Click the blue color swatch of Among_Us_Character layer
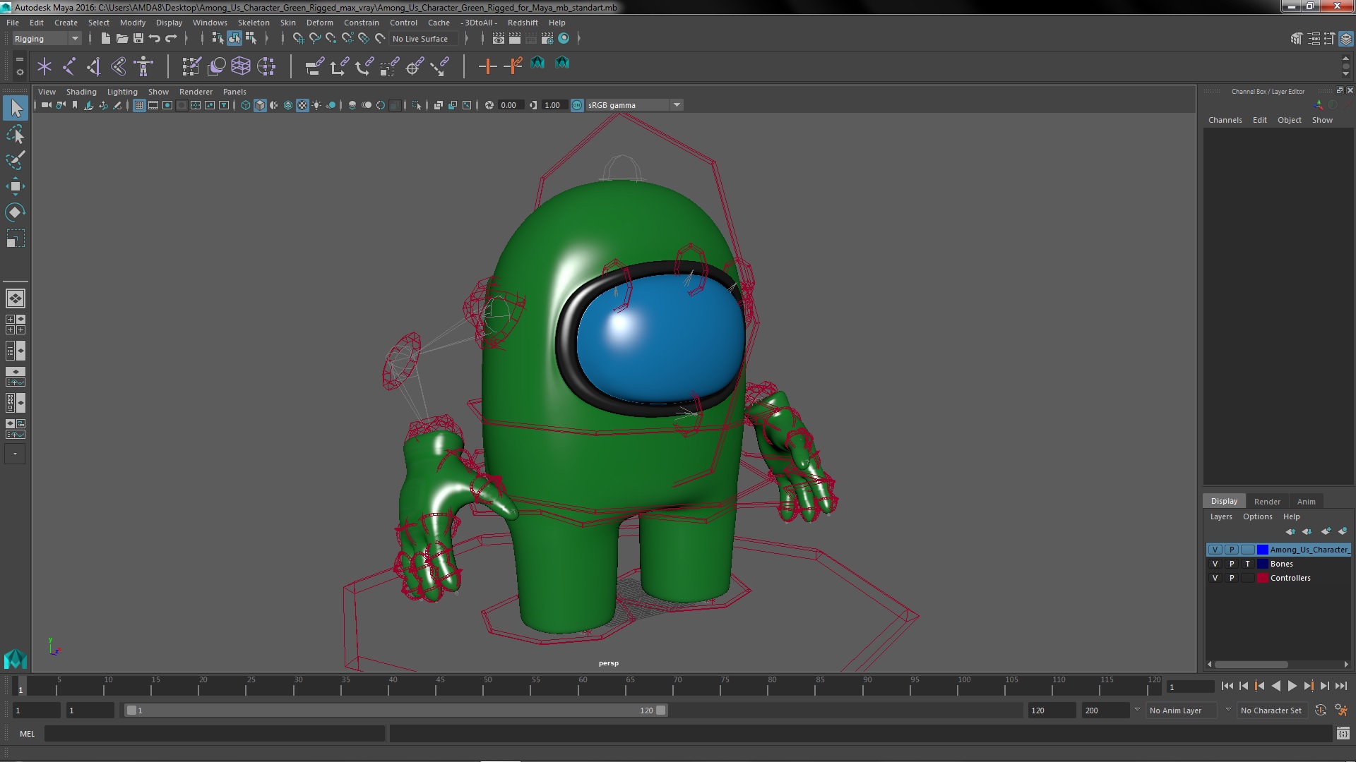 [1262, 550]
